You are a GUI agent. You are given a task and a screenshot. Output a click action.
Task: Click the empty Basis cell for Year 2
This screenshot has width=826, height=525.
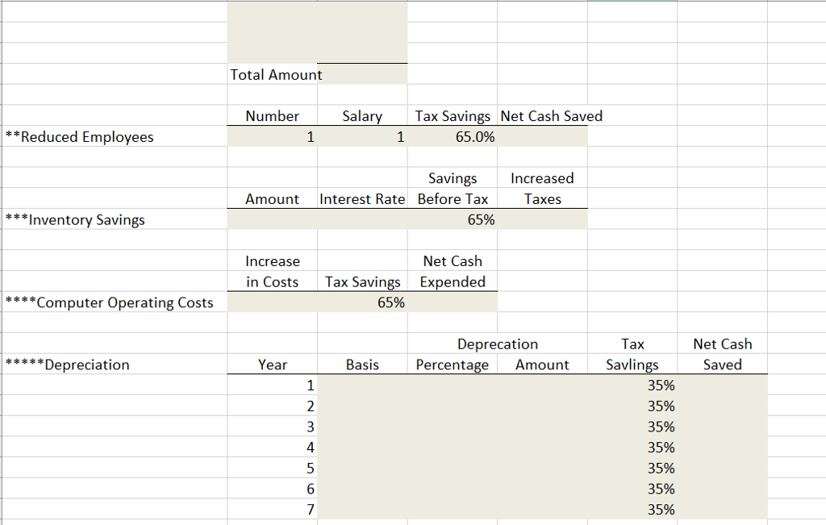click(362, 406)
